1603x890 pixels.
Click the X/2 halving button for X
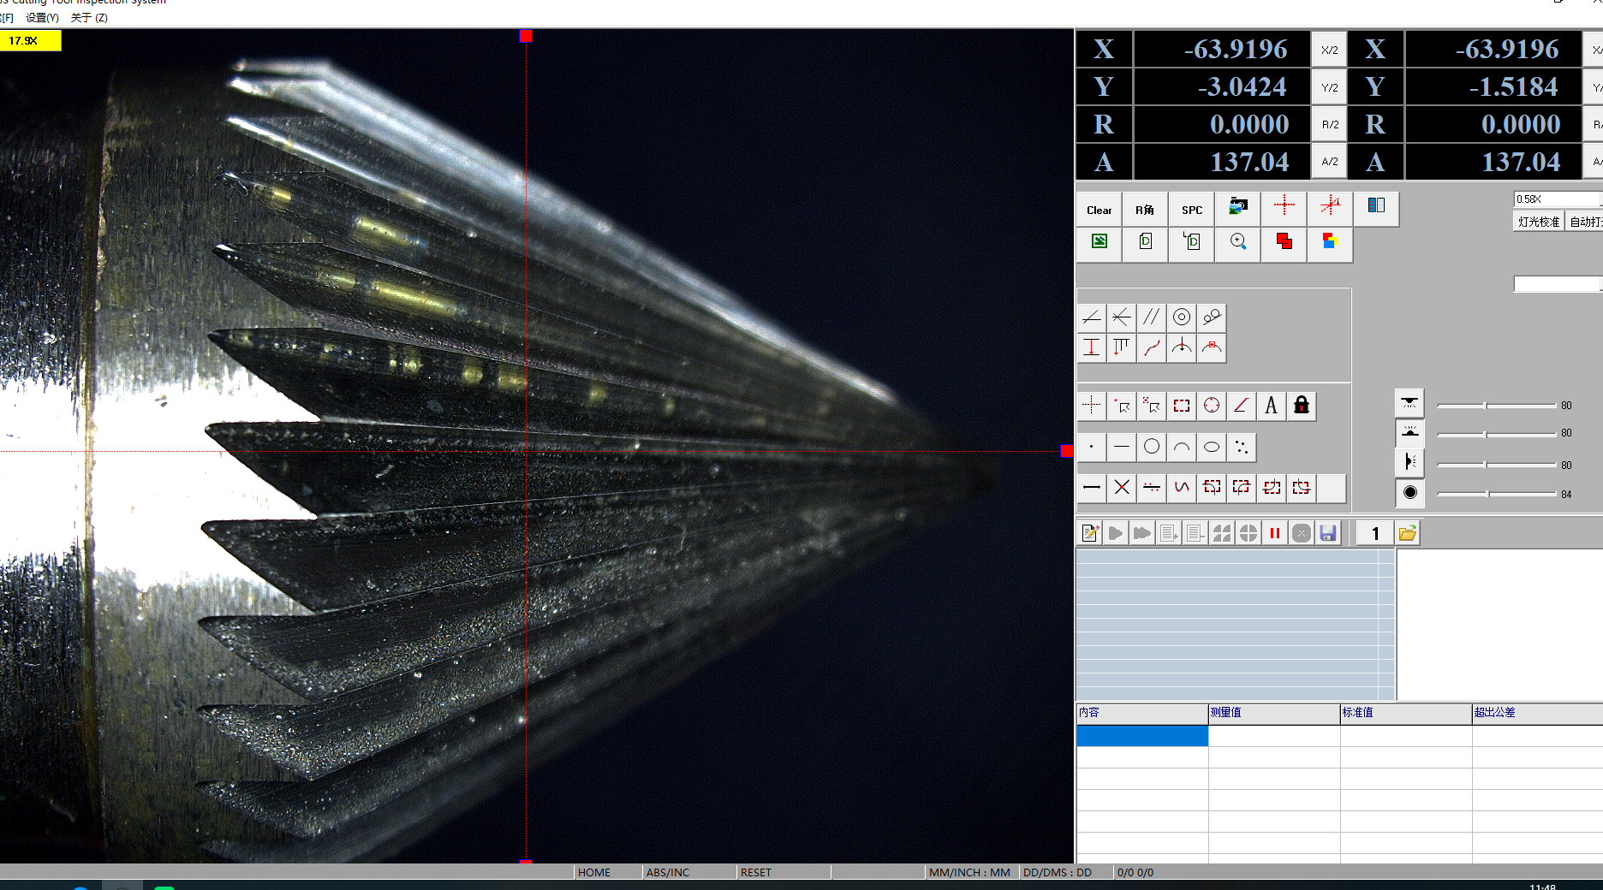point(1329,50)
